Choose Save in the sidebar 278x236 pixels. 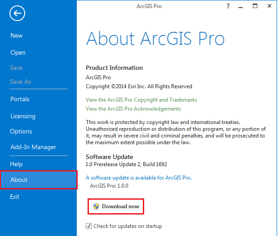[16, 68]
